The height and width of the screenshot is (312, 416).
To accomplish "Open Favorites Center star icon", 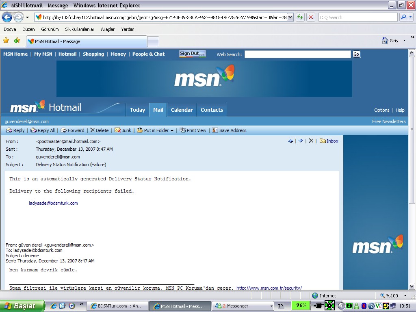I will click(6, 41).
